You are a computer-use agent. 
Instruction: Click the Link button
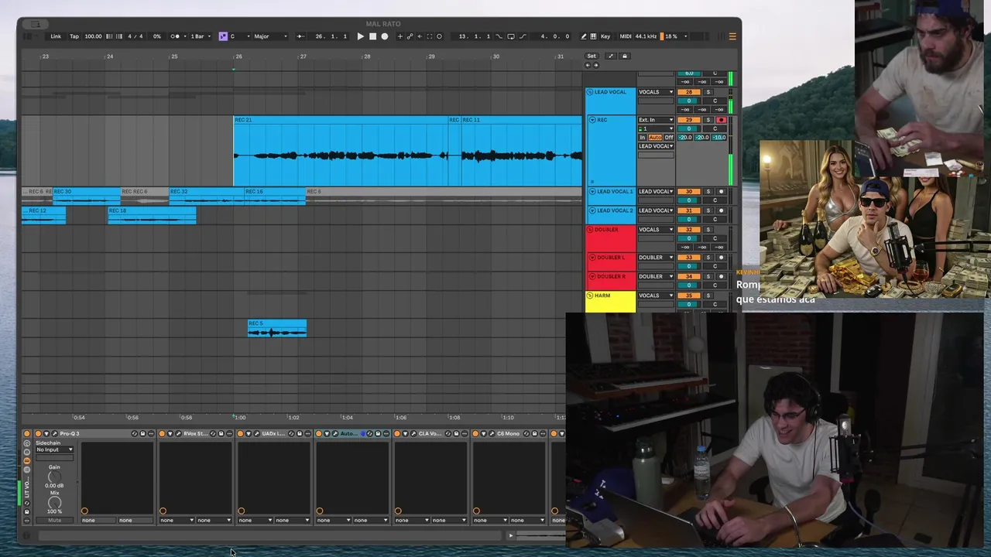[x=56, y=36]
